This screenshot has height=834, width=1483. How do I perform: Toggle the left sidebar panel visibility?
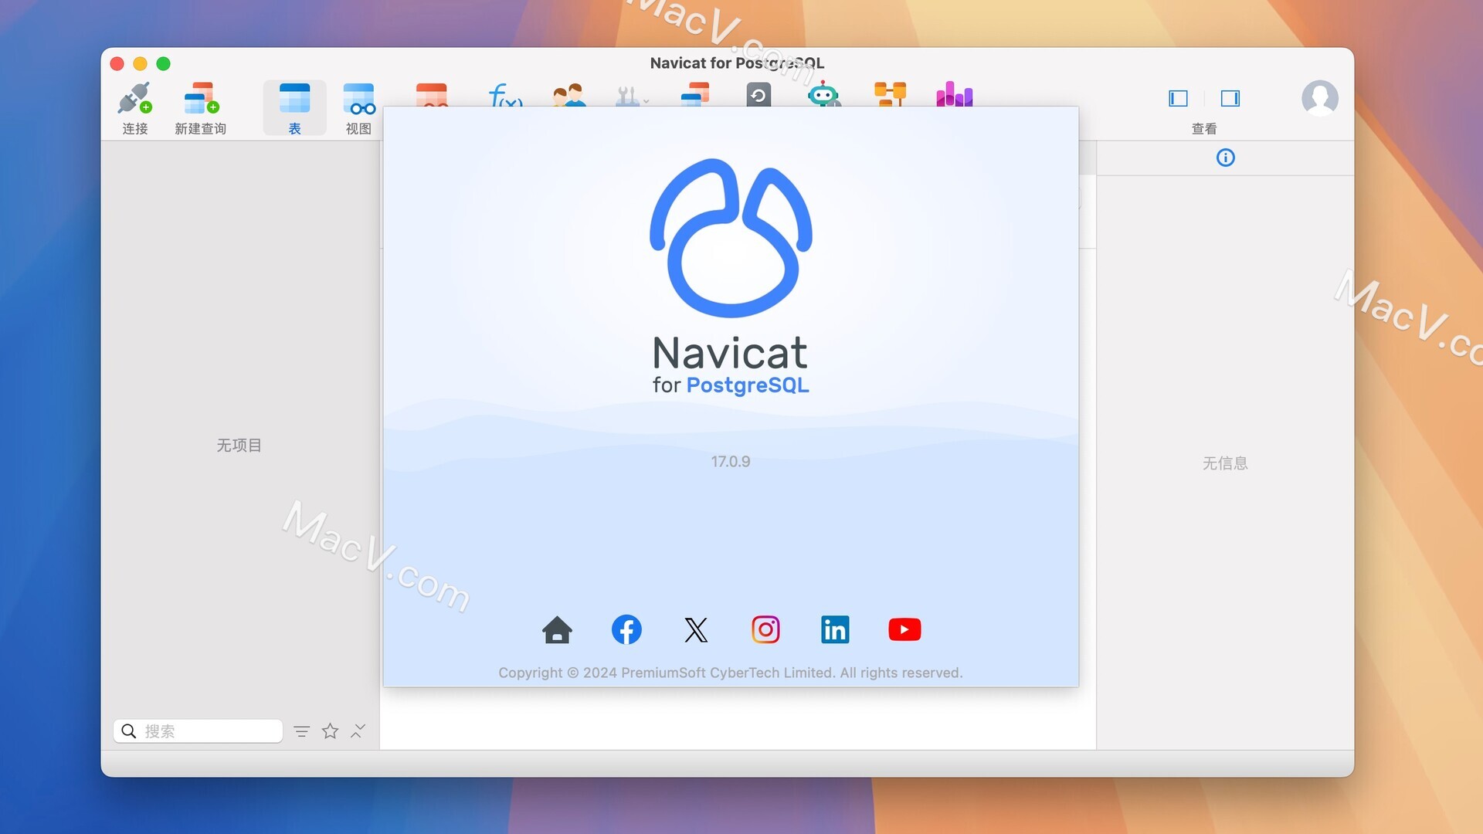point(1179,99)
